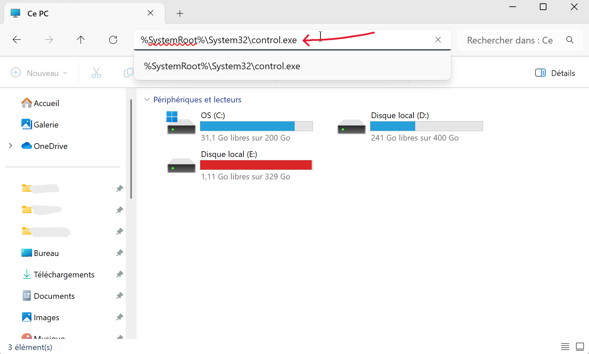Viewport: 589px width, 354px height.
Task: Unpin Téléchargements using its pin icon
Action: pos(120,274)
